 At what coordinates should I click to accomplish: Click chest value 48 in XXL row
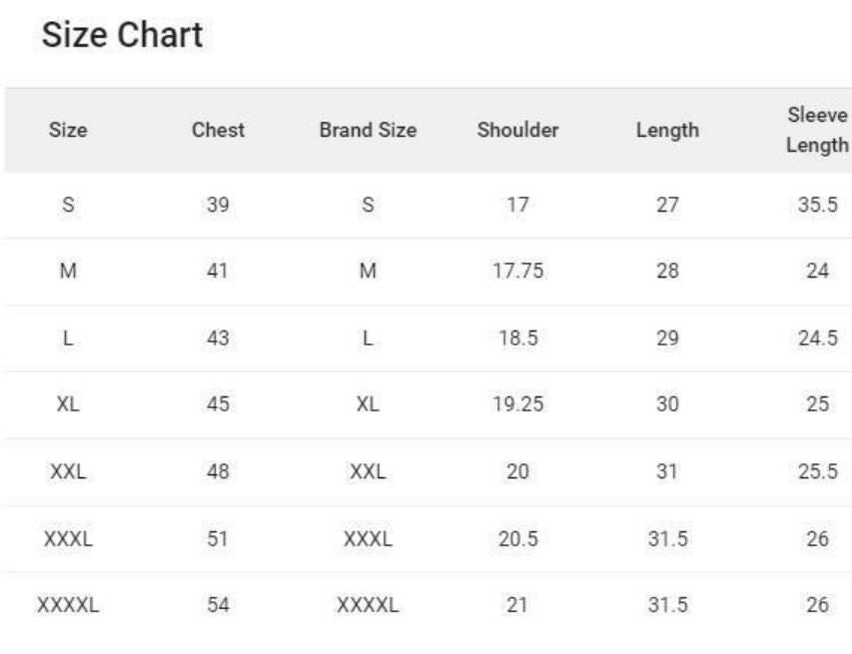218,472
